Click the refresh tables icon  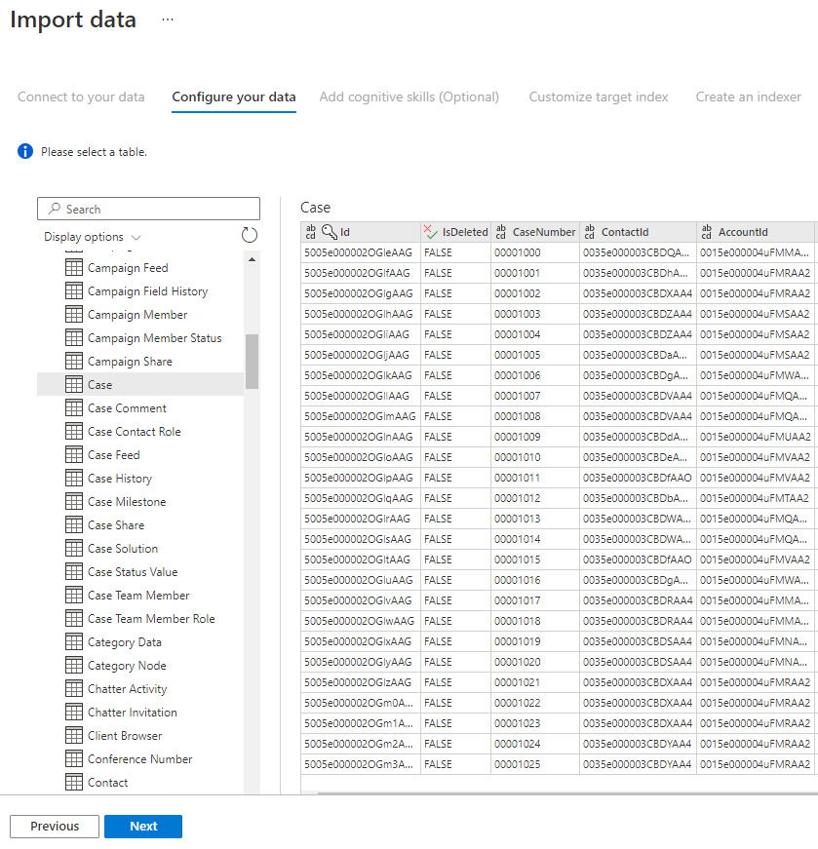tap(250, 236)
